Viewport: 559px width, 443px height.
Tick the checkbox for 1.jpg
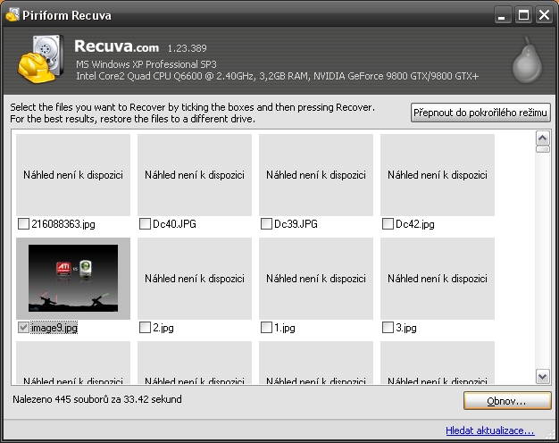point(266,328)
